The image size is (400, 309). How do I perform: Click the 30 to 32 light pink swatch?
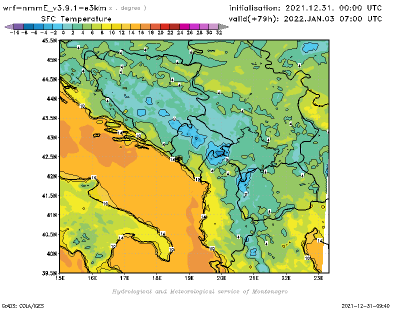pyautogui.click(x=213, y=26)
